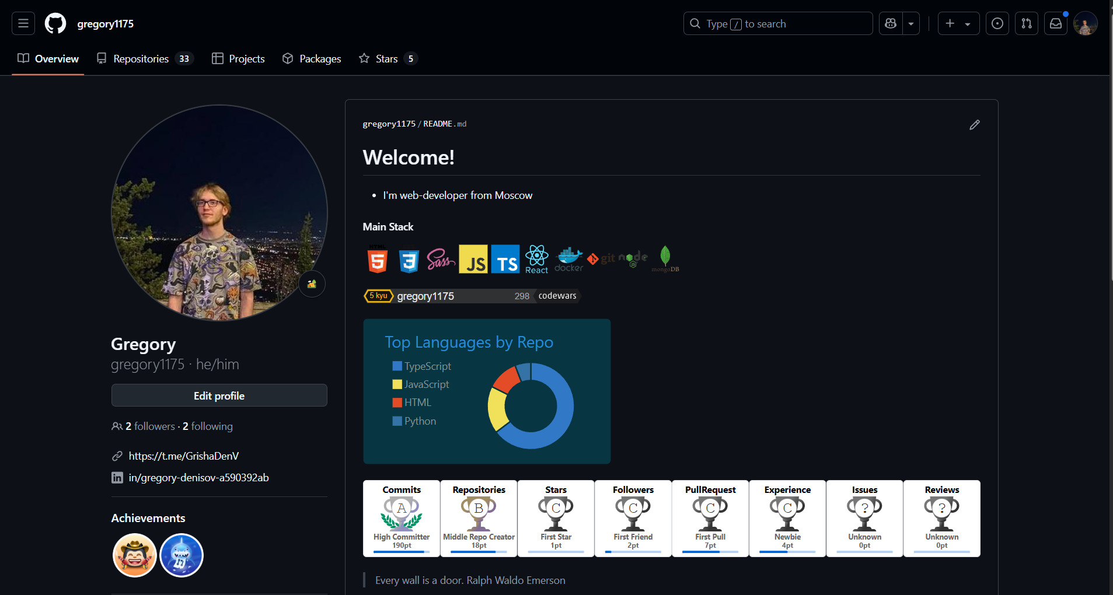Click the Stars First Star trophy

coord(556,519)
